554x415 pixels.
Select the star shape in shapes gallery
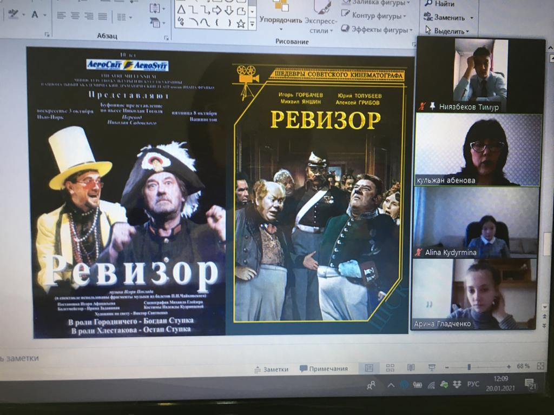point(240,23)
